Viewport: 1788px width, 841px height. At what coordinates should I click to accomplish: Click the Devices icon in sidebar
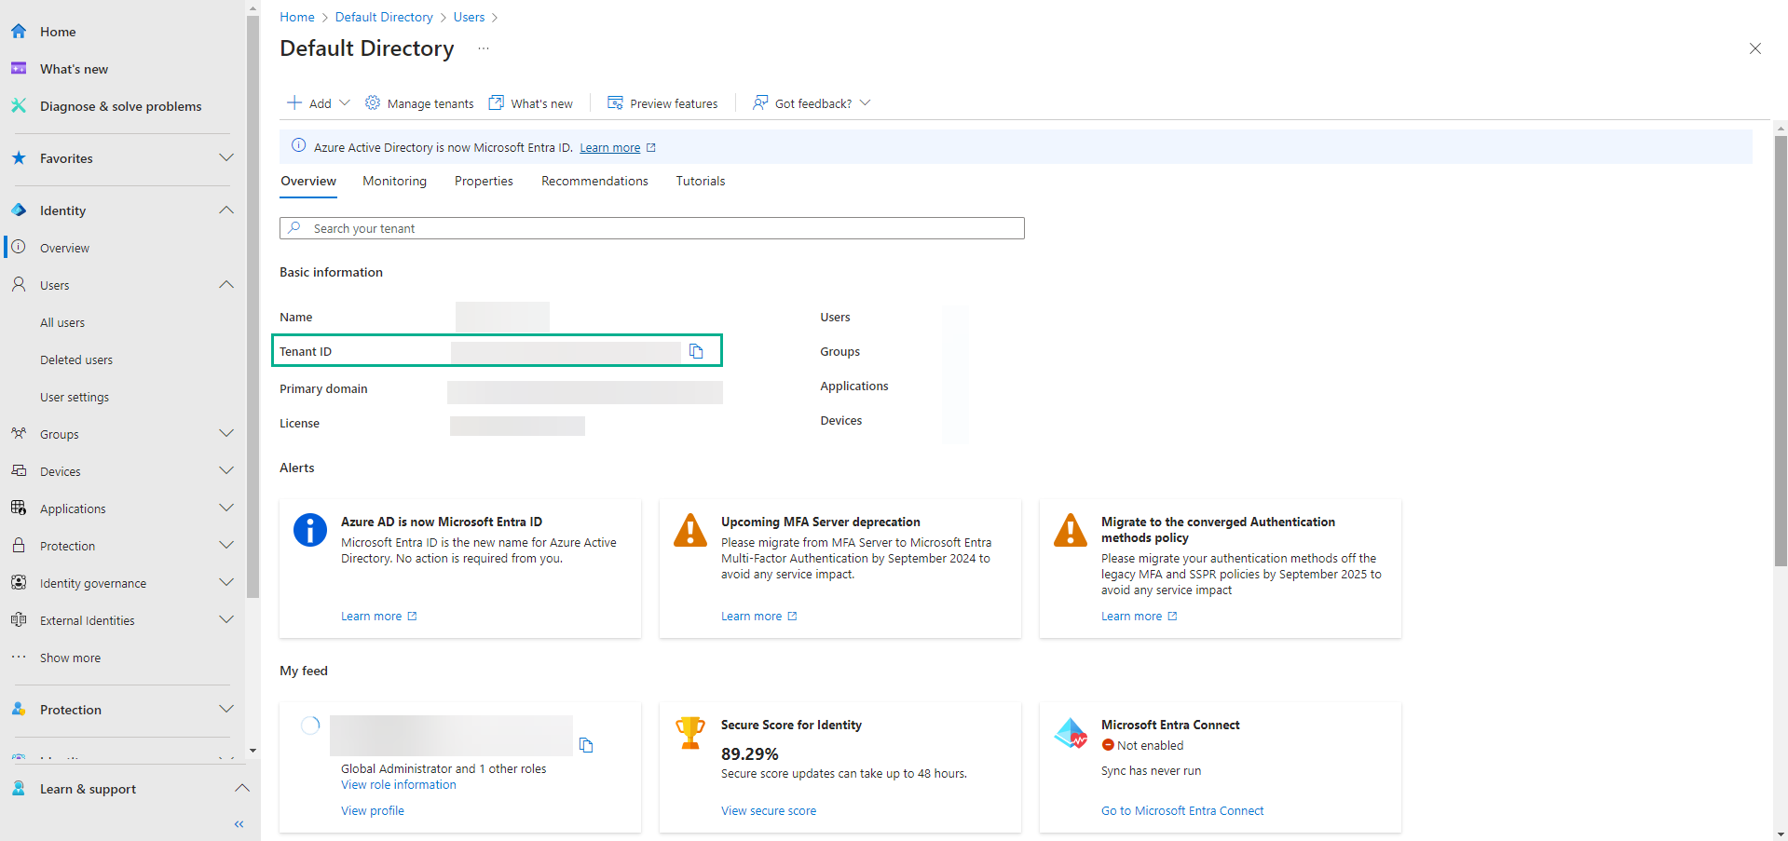pyautogui.click(x=19, y=471)
